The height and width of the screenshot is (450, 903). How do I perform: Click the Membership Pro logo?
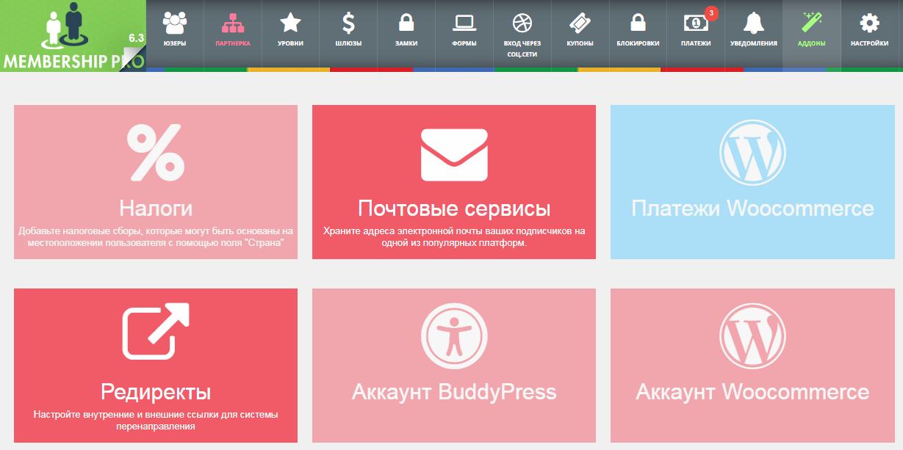[x=73, y=35]
